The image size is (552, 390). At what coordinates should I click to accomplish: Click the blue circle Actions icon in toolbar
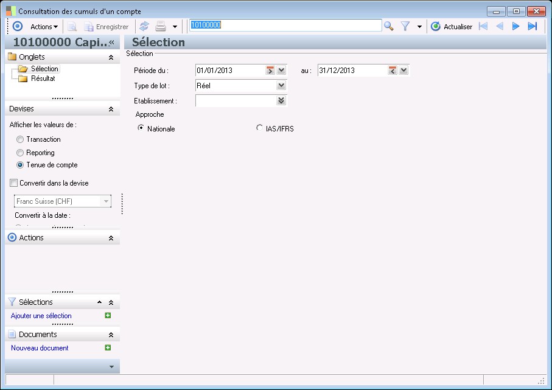(x=18, y=26)
